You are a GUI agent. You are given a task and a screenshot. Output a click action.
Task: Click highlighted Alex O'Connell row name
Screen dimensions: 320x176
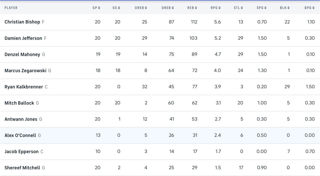tap(20, 135)
